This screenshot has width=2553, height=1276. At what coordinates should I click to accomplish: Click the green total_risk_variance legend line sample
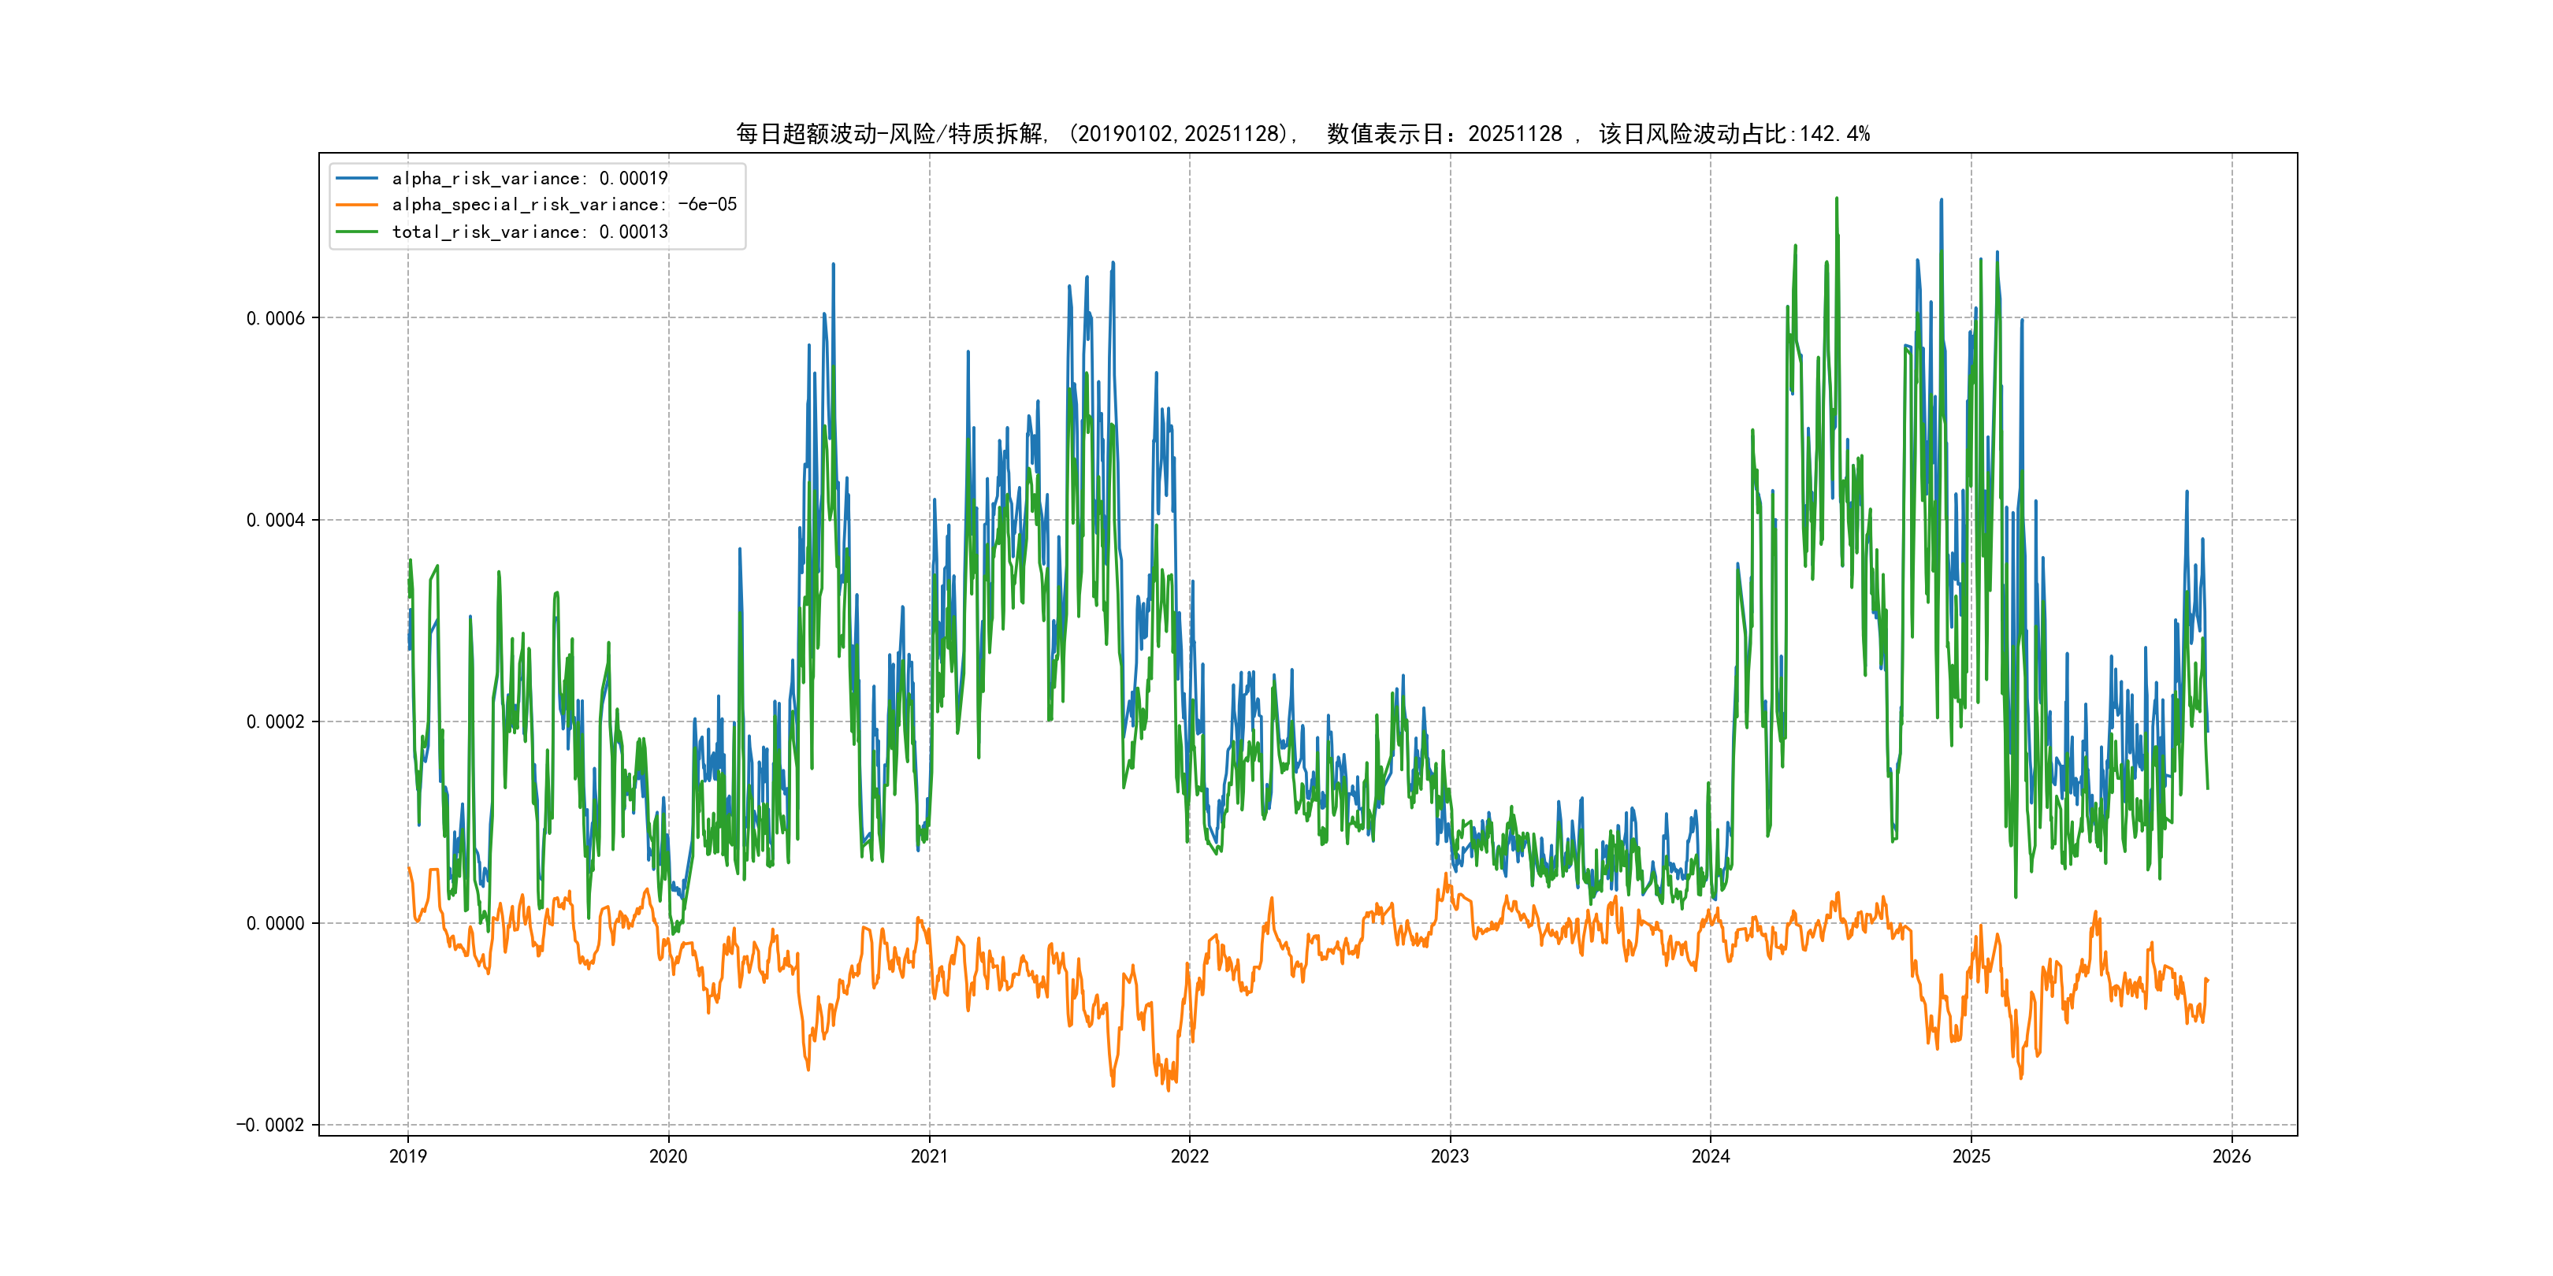[x=357, y=232]
